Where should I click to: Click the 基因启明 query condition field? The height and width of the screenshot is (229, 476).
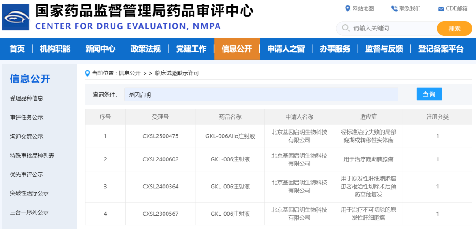click(261, 95)
